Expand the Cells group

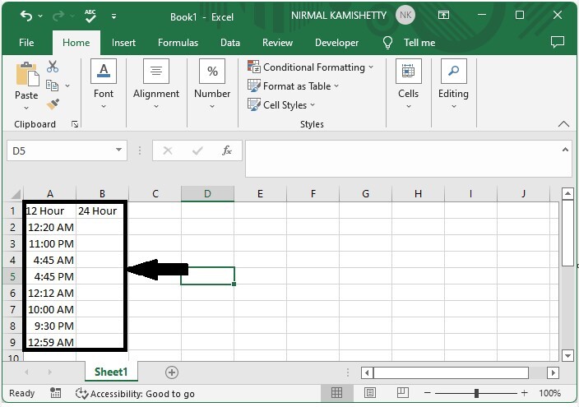pos(408,84)
